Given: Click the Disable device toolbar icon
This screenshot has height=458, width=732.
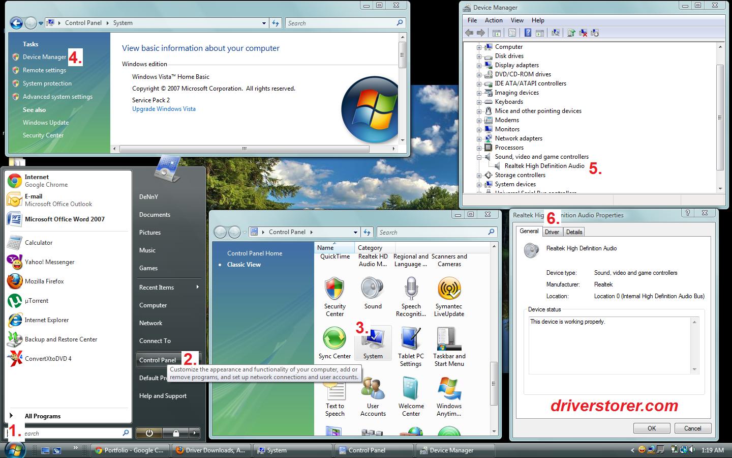Looking at the screenshot, I should (595, 33).
